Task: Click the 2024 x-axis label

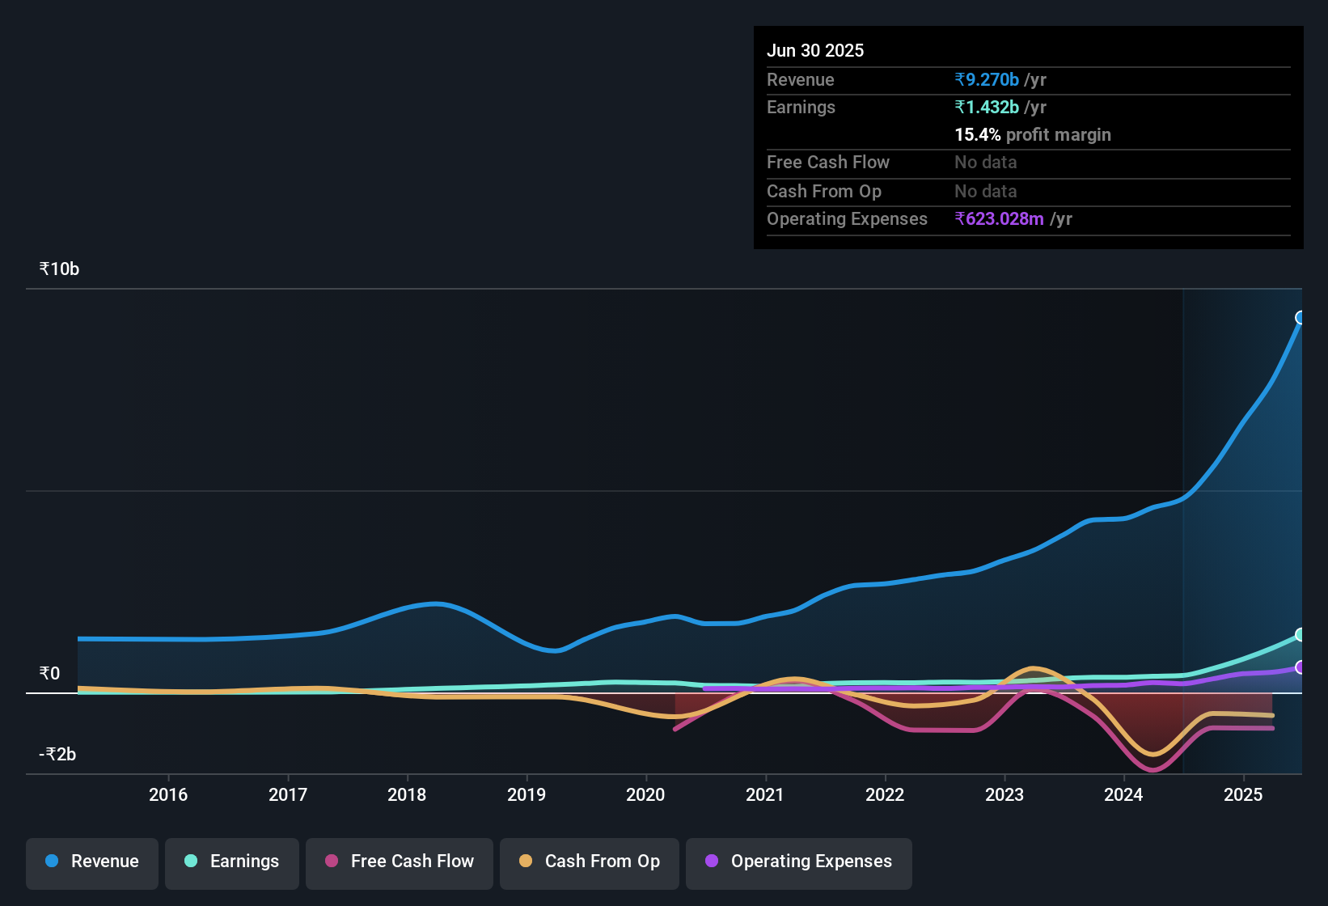Action: [x=1123, y=794]
